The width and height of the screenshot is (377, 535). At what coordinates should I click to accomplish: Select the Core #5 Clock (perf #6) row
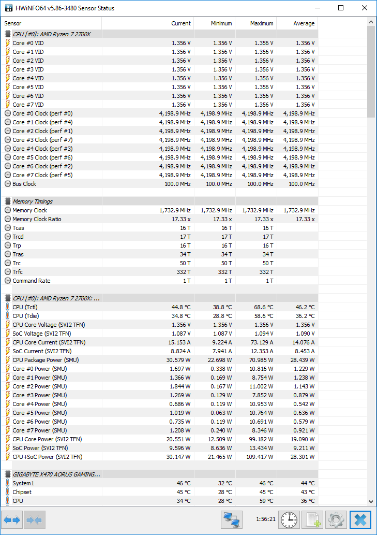(x=159, y=157)
